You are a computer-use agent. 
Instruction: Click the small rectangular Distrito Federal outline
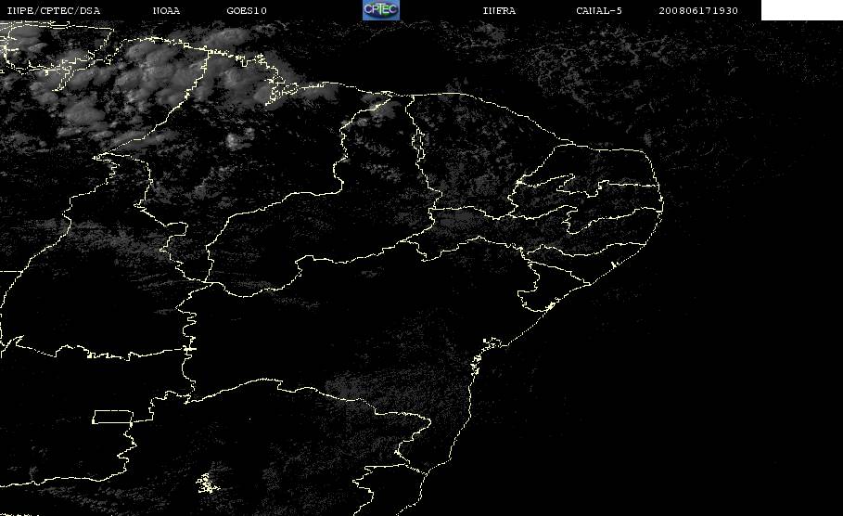tap(113, 417)
